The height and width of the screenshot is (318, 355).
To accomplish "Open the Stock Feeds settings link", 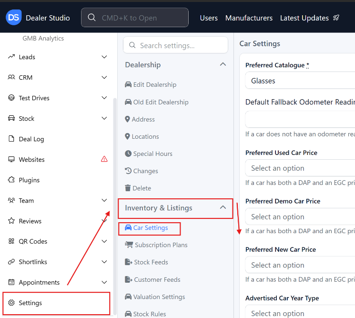I will coord(151,262).
